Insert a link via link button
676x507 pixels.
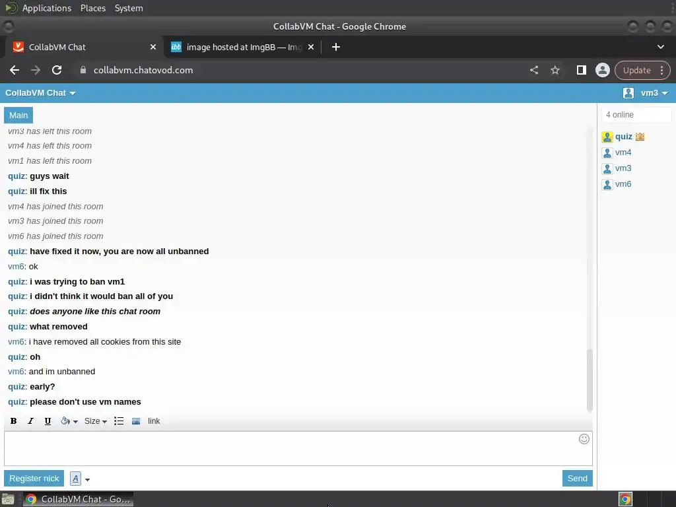pyautogui.click(x=153, y=421)
